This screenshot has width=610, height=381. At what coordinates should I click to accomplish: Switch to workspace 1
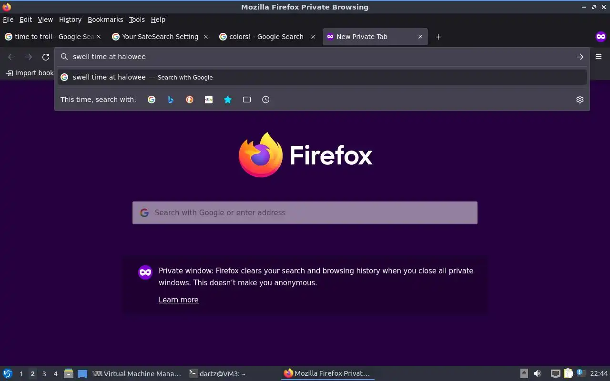coord(21,374)
